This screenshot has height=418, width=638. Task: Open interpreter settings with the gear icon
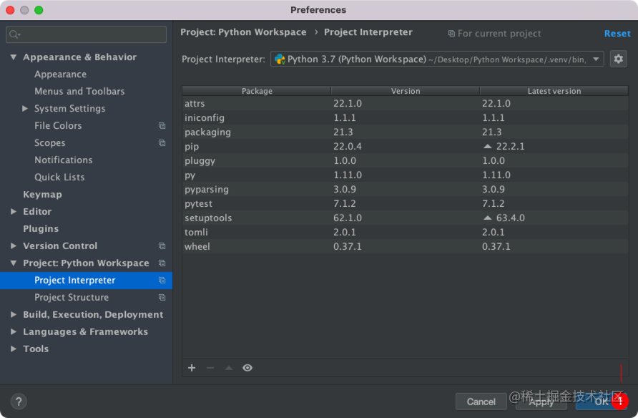tap(618, 59)
